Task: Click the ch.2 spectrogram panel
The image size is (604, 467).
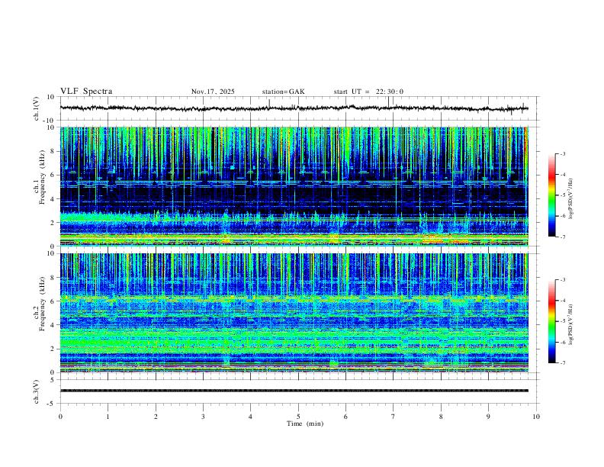Action: pos(294,313)
